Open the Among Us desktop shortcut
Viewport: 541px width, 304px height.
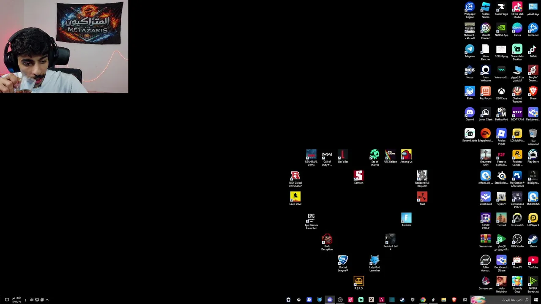406,157
